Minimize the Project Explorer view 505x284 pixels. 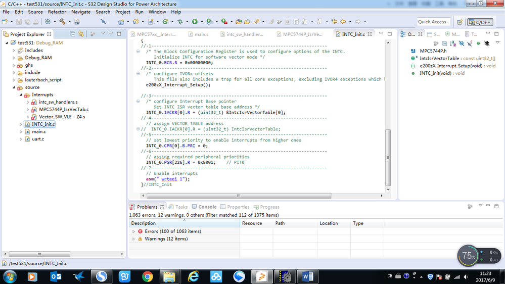point(111,33)
